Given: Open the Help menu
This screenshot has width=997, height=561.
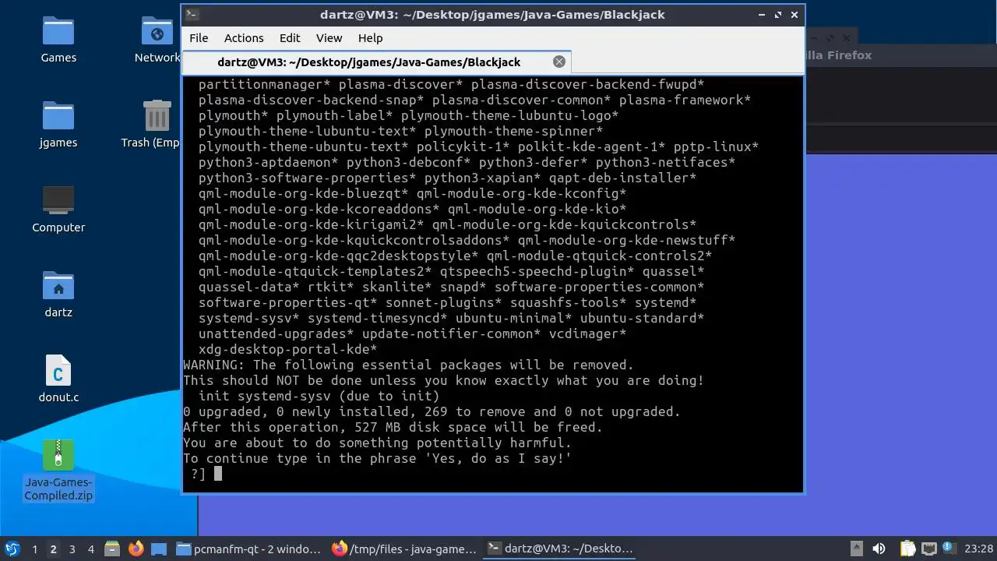Looking at the screenshot, I should [x=370, y=37].
